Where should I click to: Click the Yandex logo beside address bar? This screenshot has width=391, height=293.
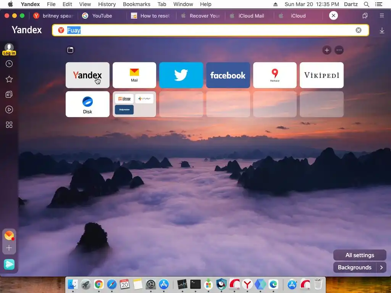27,30
